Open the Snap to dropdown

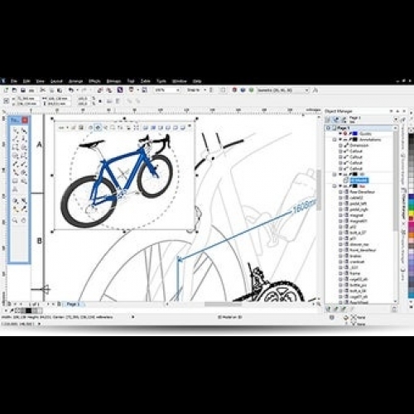click(x=205, y=90)
